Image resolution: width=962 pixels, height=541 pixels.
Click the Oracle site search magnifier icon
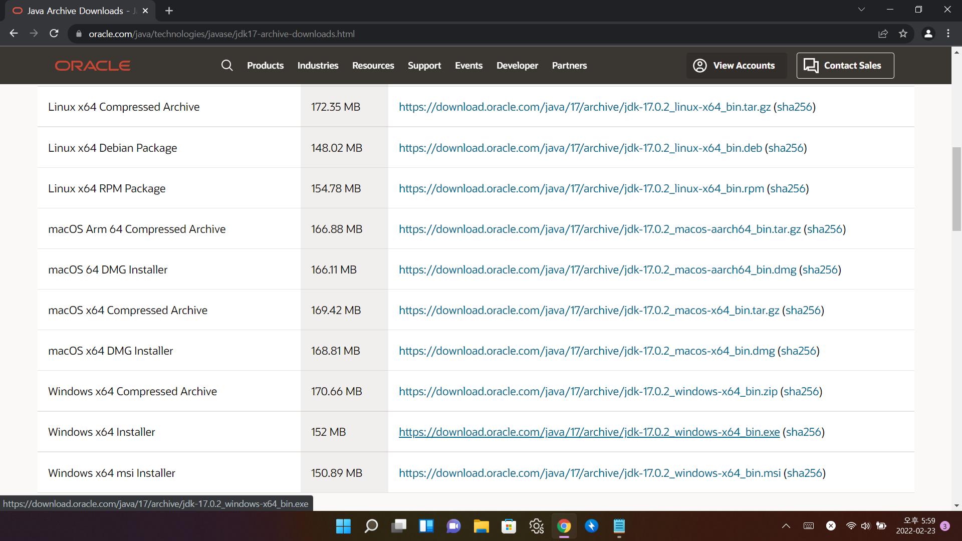(x=227, y=66)
